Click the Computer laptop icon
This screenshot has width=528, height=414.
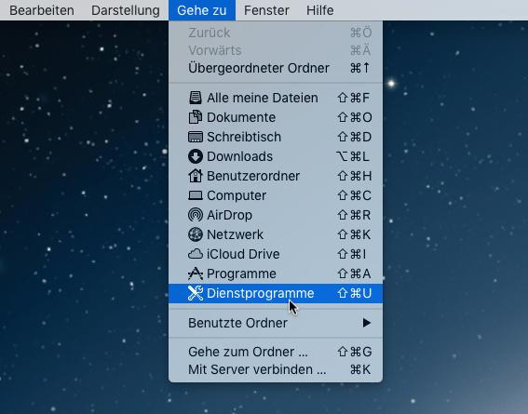coord(196,195)
